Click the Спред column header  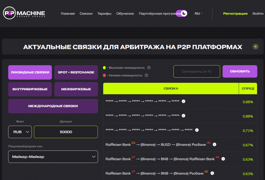(248, 88)
